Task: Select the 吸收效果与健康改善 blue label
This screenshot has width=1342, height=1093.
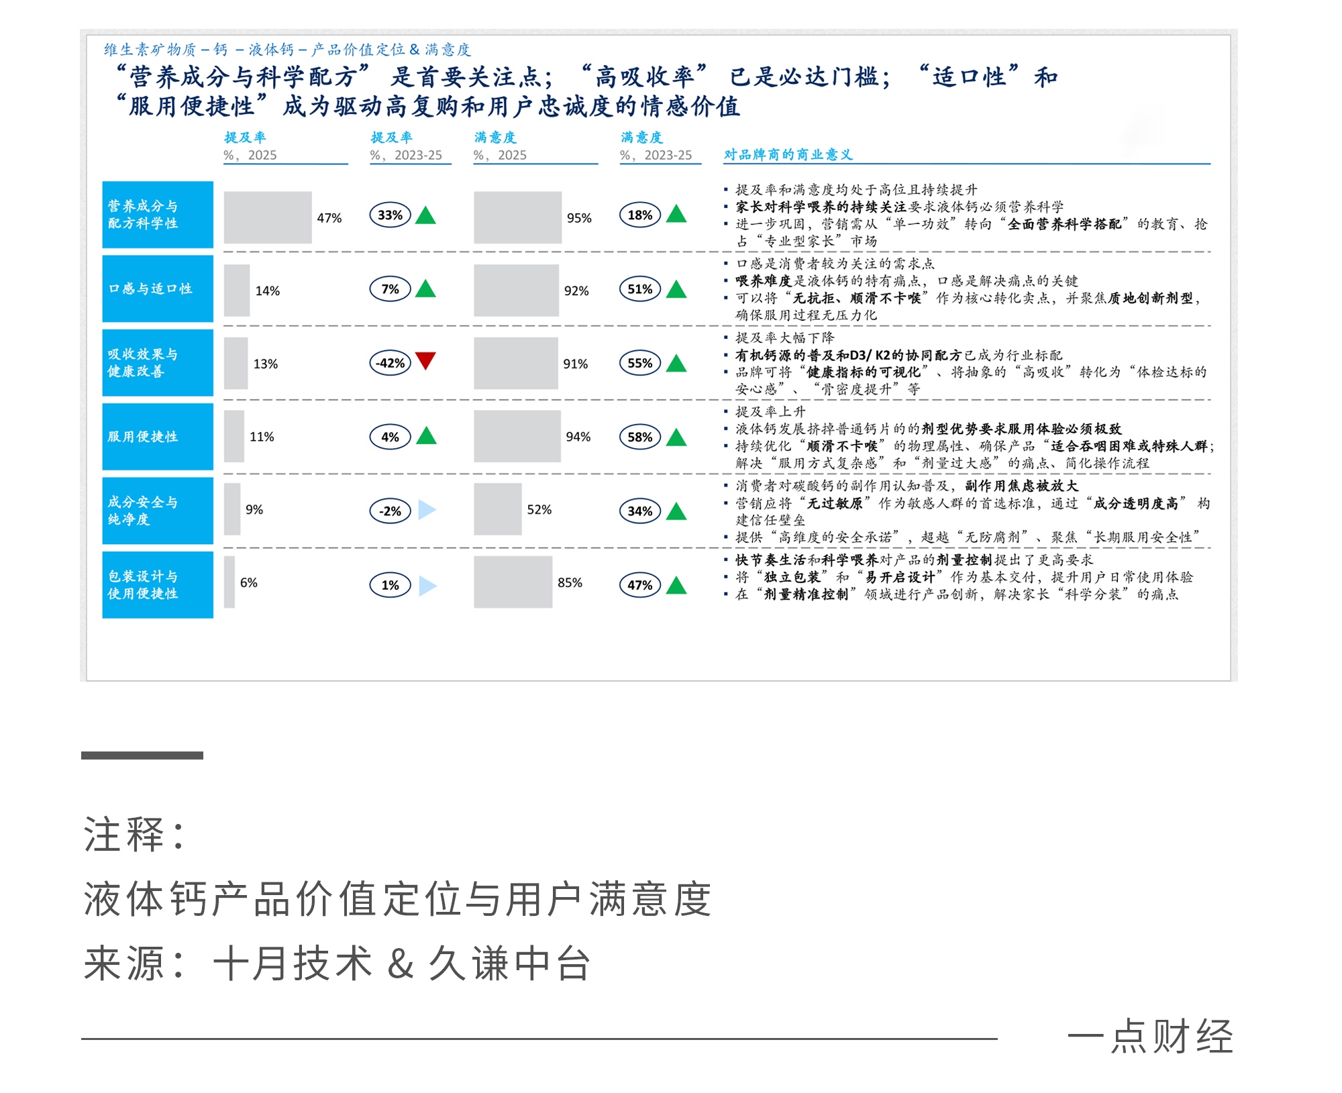Action: pyautogui.click(x=158, y=362)
